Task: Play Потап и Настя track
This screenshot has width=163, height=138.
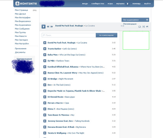Action: tap(45, 103)
